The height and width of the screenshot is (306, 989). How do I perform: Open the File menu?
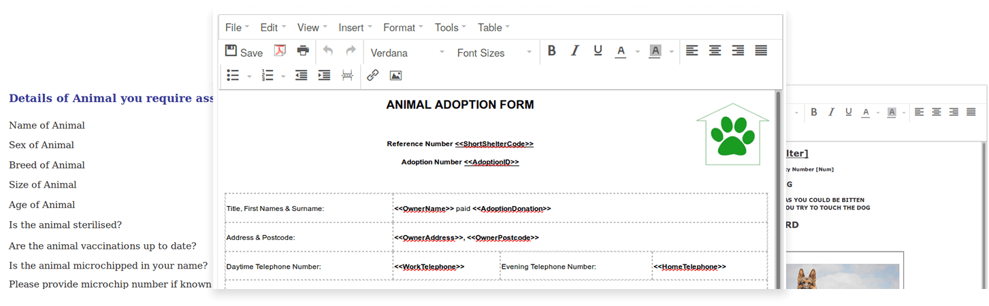point(237,27)
